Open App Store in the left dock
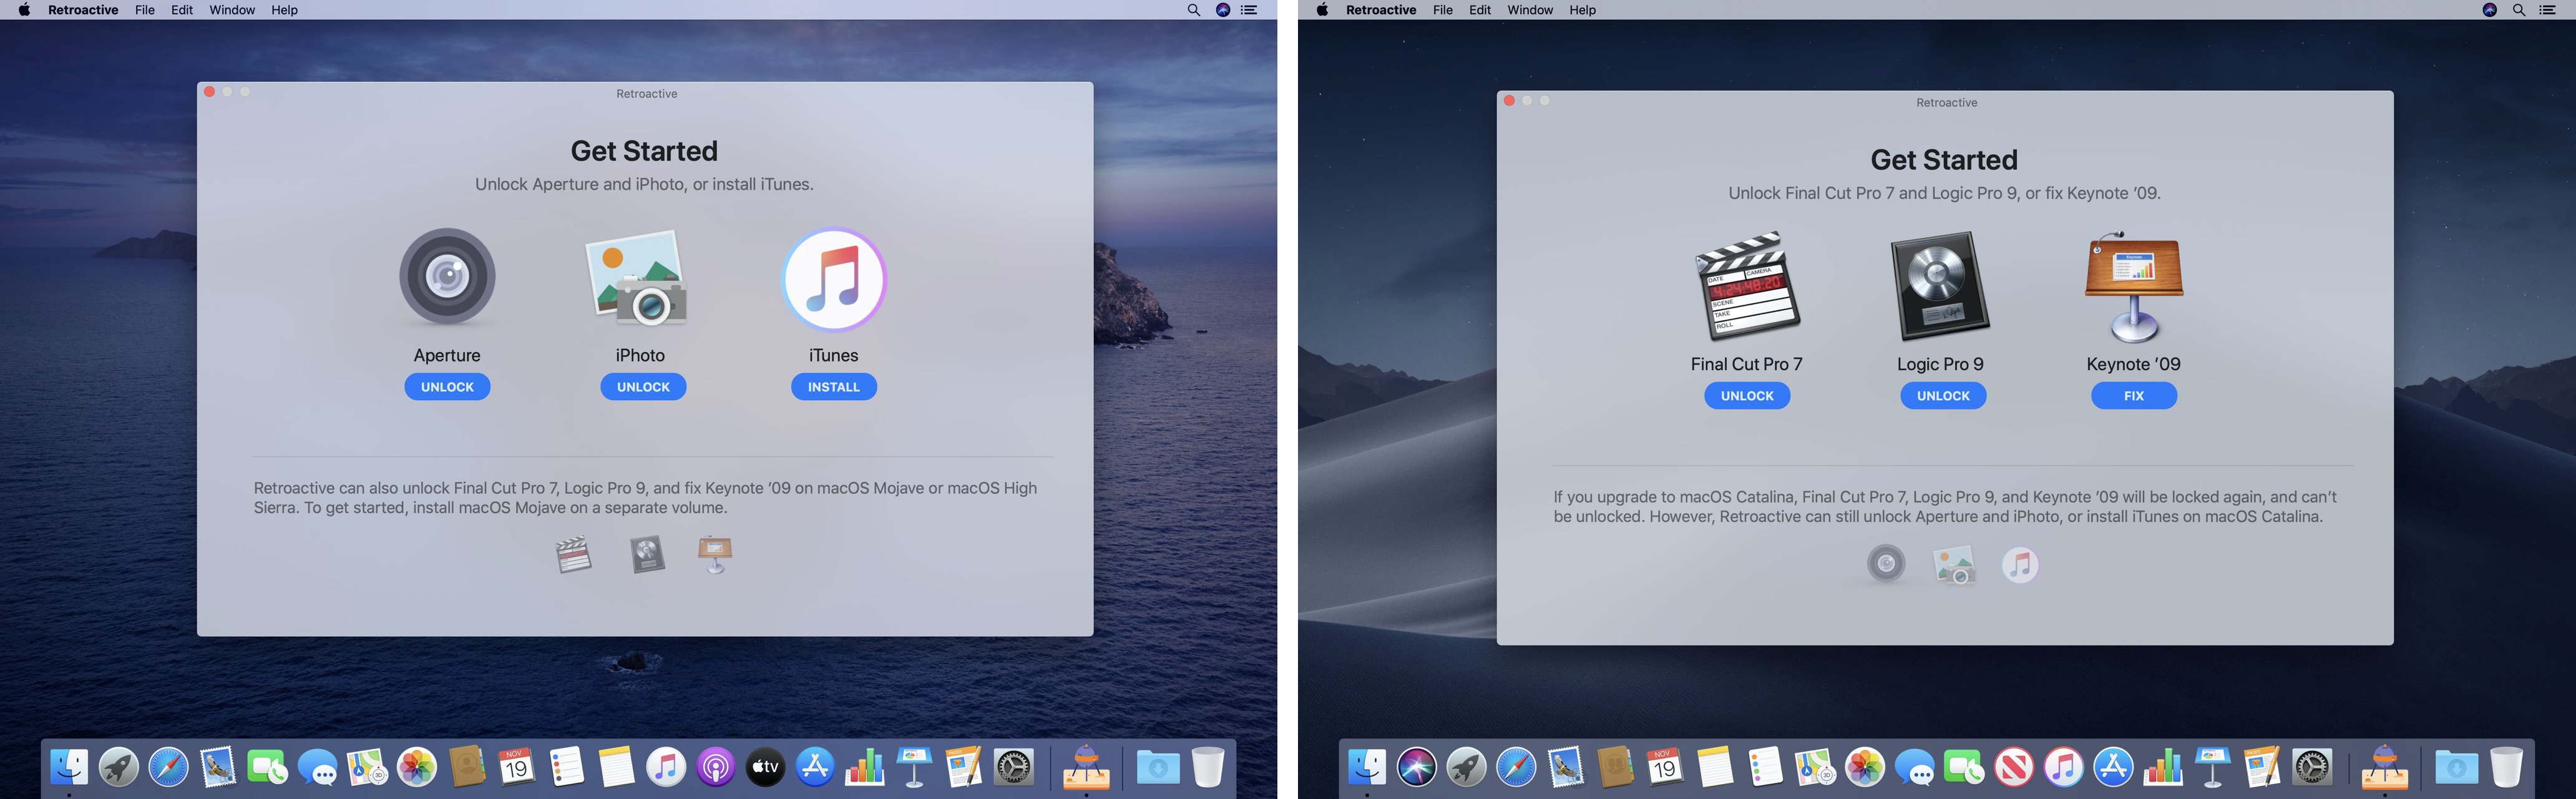2576x799 pixels. point(815,768)
